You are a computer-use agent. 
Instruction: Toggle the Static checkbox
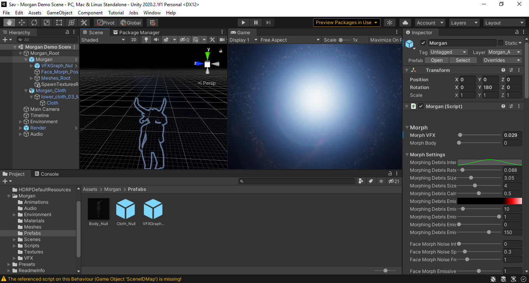[501, 43]
